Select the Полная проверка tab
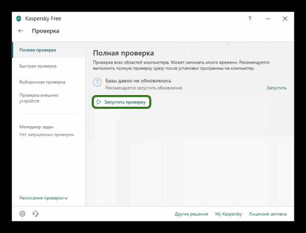Screen dimensions: 306x233 click(x=49, y=50)
